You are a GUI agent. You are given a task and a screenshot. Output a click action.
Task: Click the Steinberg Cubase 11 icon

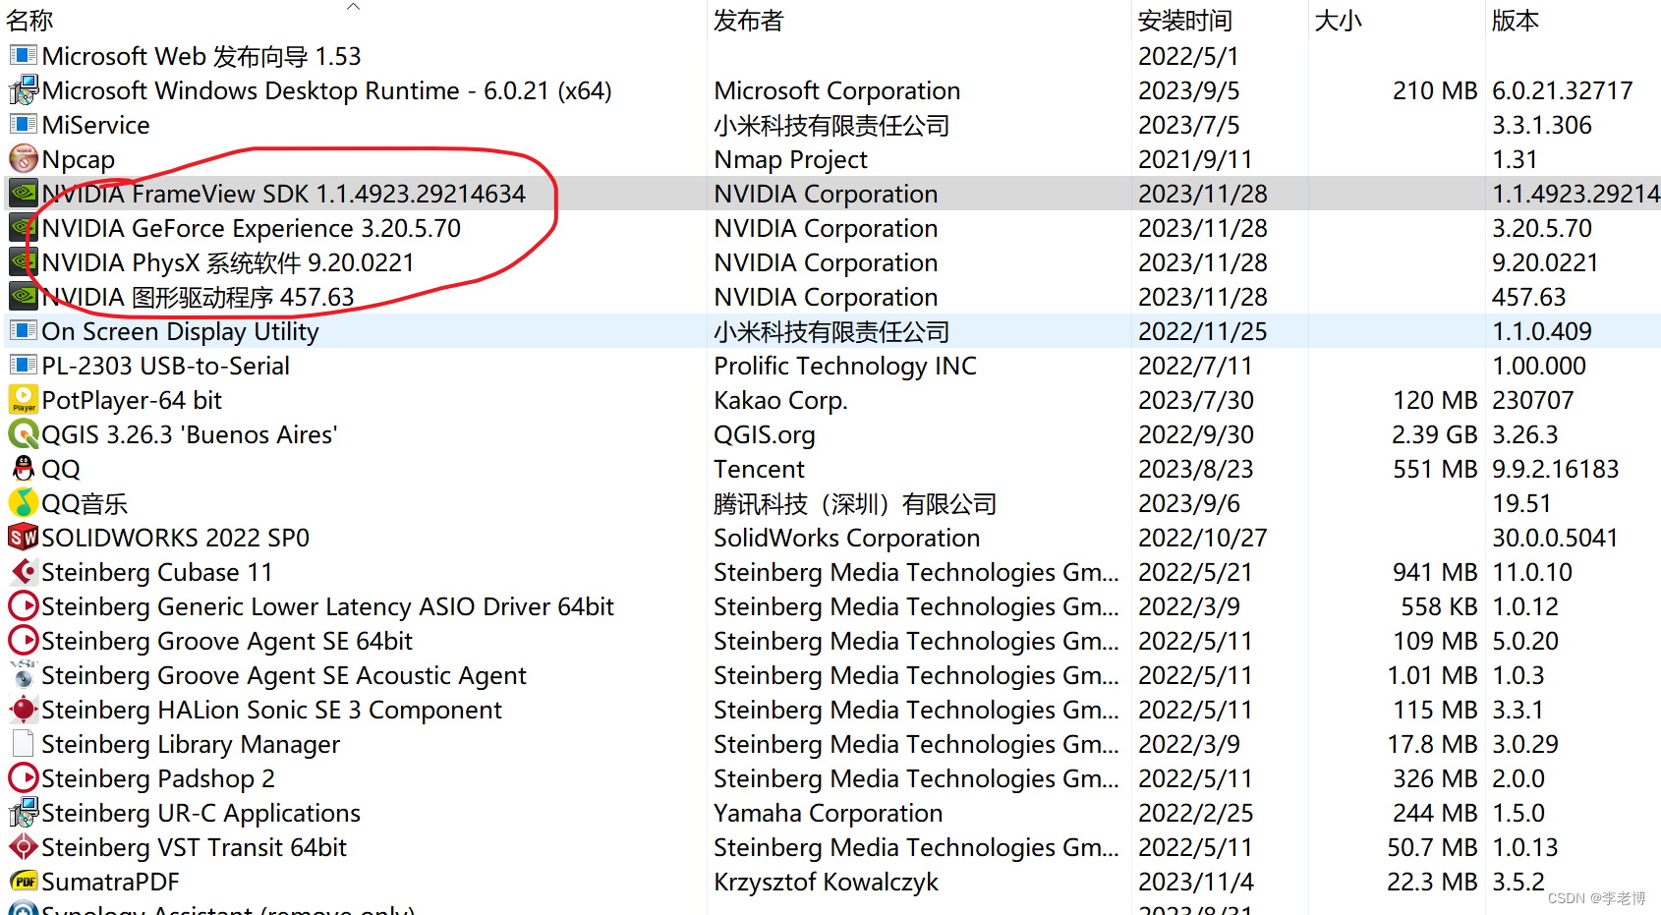[24, 571]
